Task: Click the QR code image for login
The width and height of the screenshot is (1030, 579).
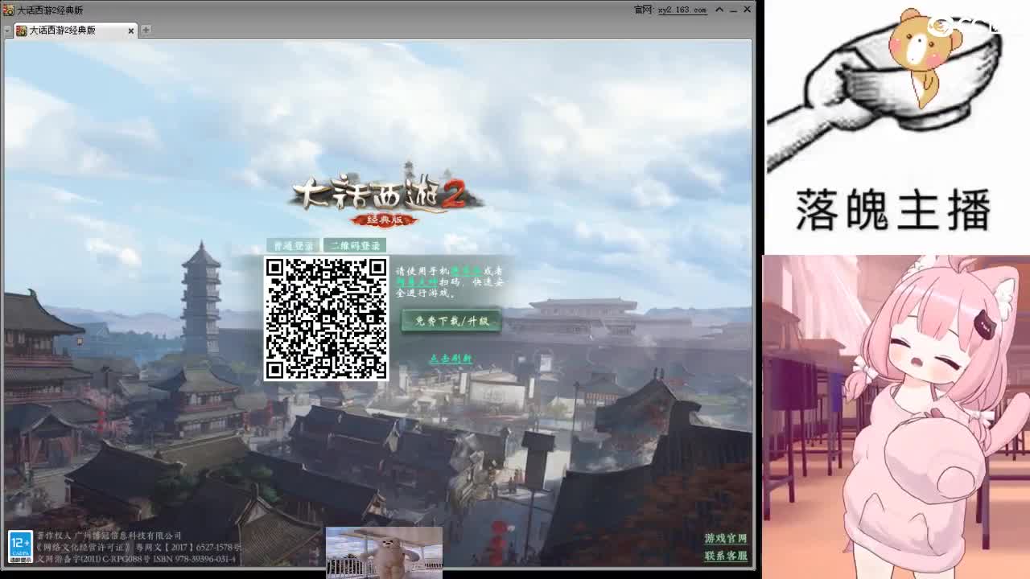Action: tap(327, 318)
